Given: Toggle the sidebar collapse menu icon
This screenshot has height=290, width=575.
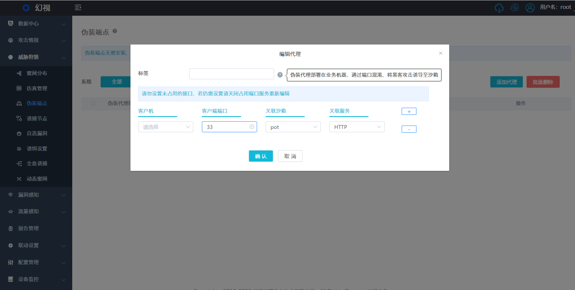Looking at the screenshot, I should [78, 7].
